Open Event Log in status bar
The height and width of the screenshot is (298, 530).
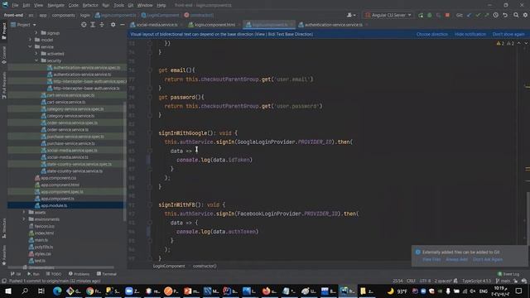(x=508, y=274)
